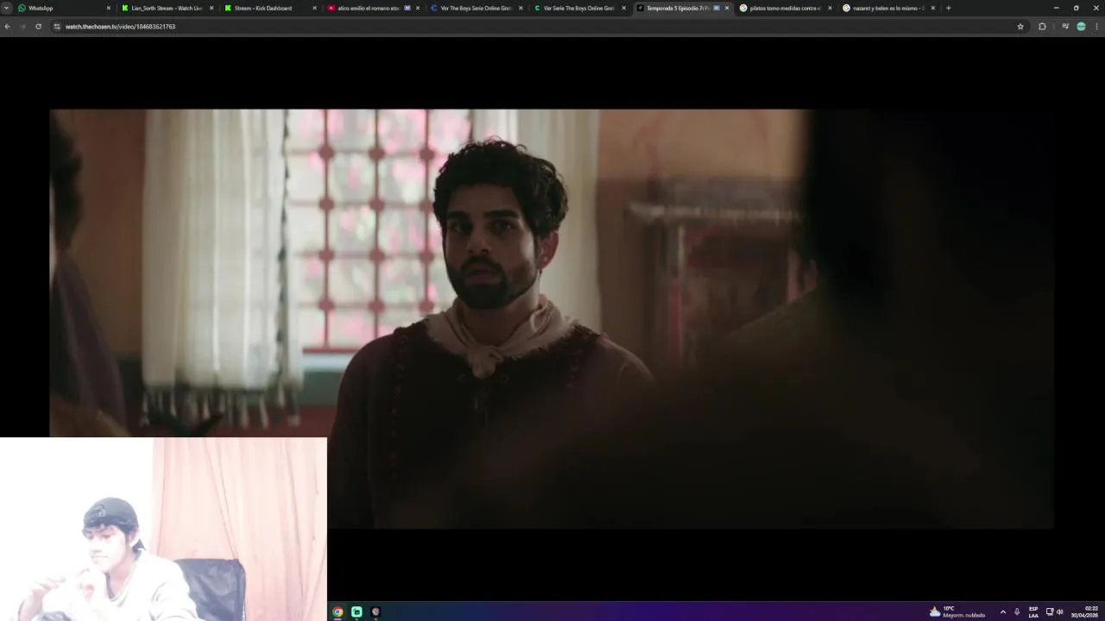Close the Kick Dashboard tab
Viewport: 1105px width, 621px height.
(x=314, y=8)
